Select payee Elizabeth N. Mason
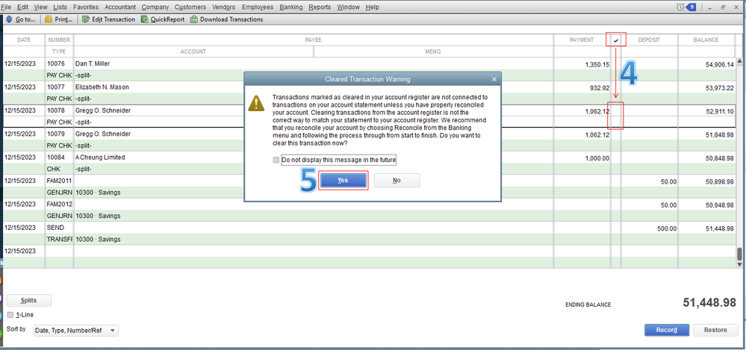The width and height of the screenshot is (746, 350). click(x=102, y=87)
